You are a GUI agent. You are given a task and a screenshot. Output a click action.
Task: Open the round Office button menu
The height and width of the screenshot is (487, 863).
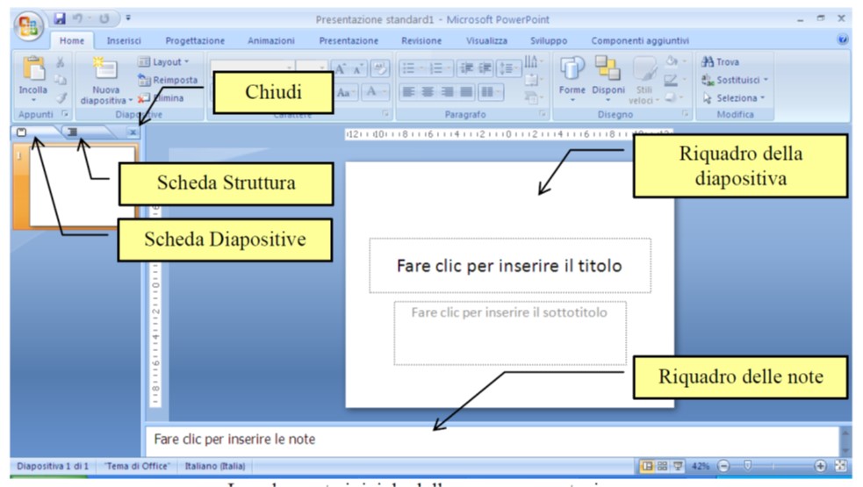28,25
